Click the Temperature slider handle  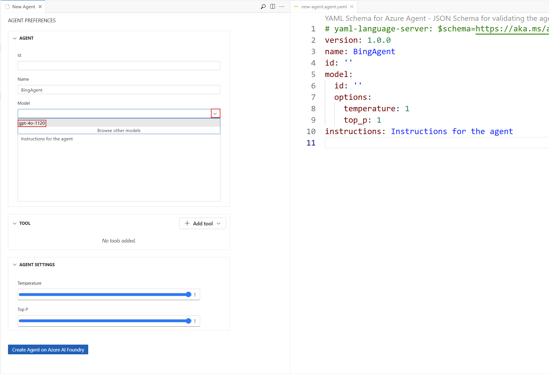[x=188, y=295]
